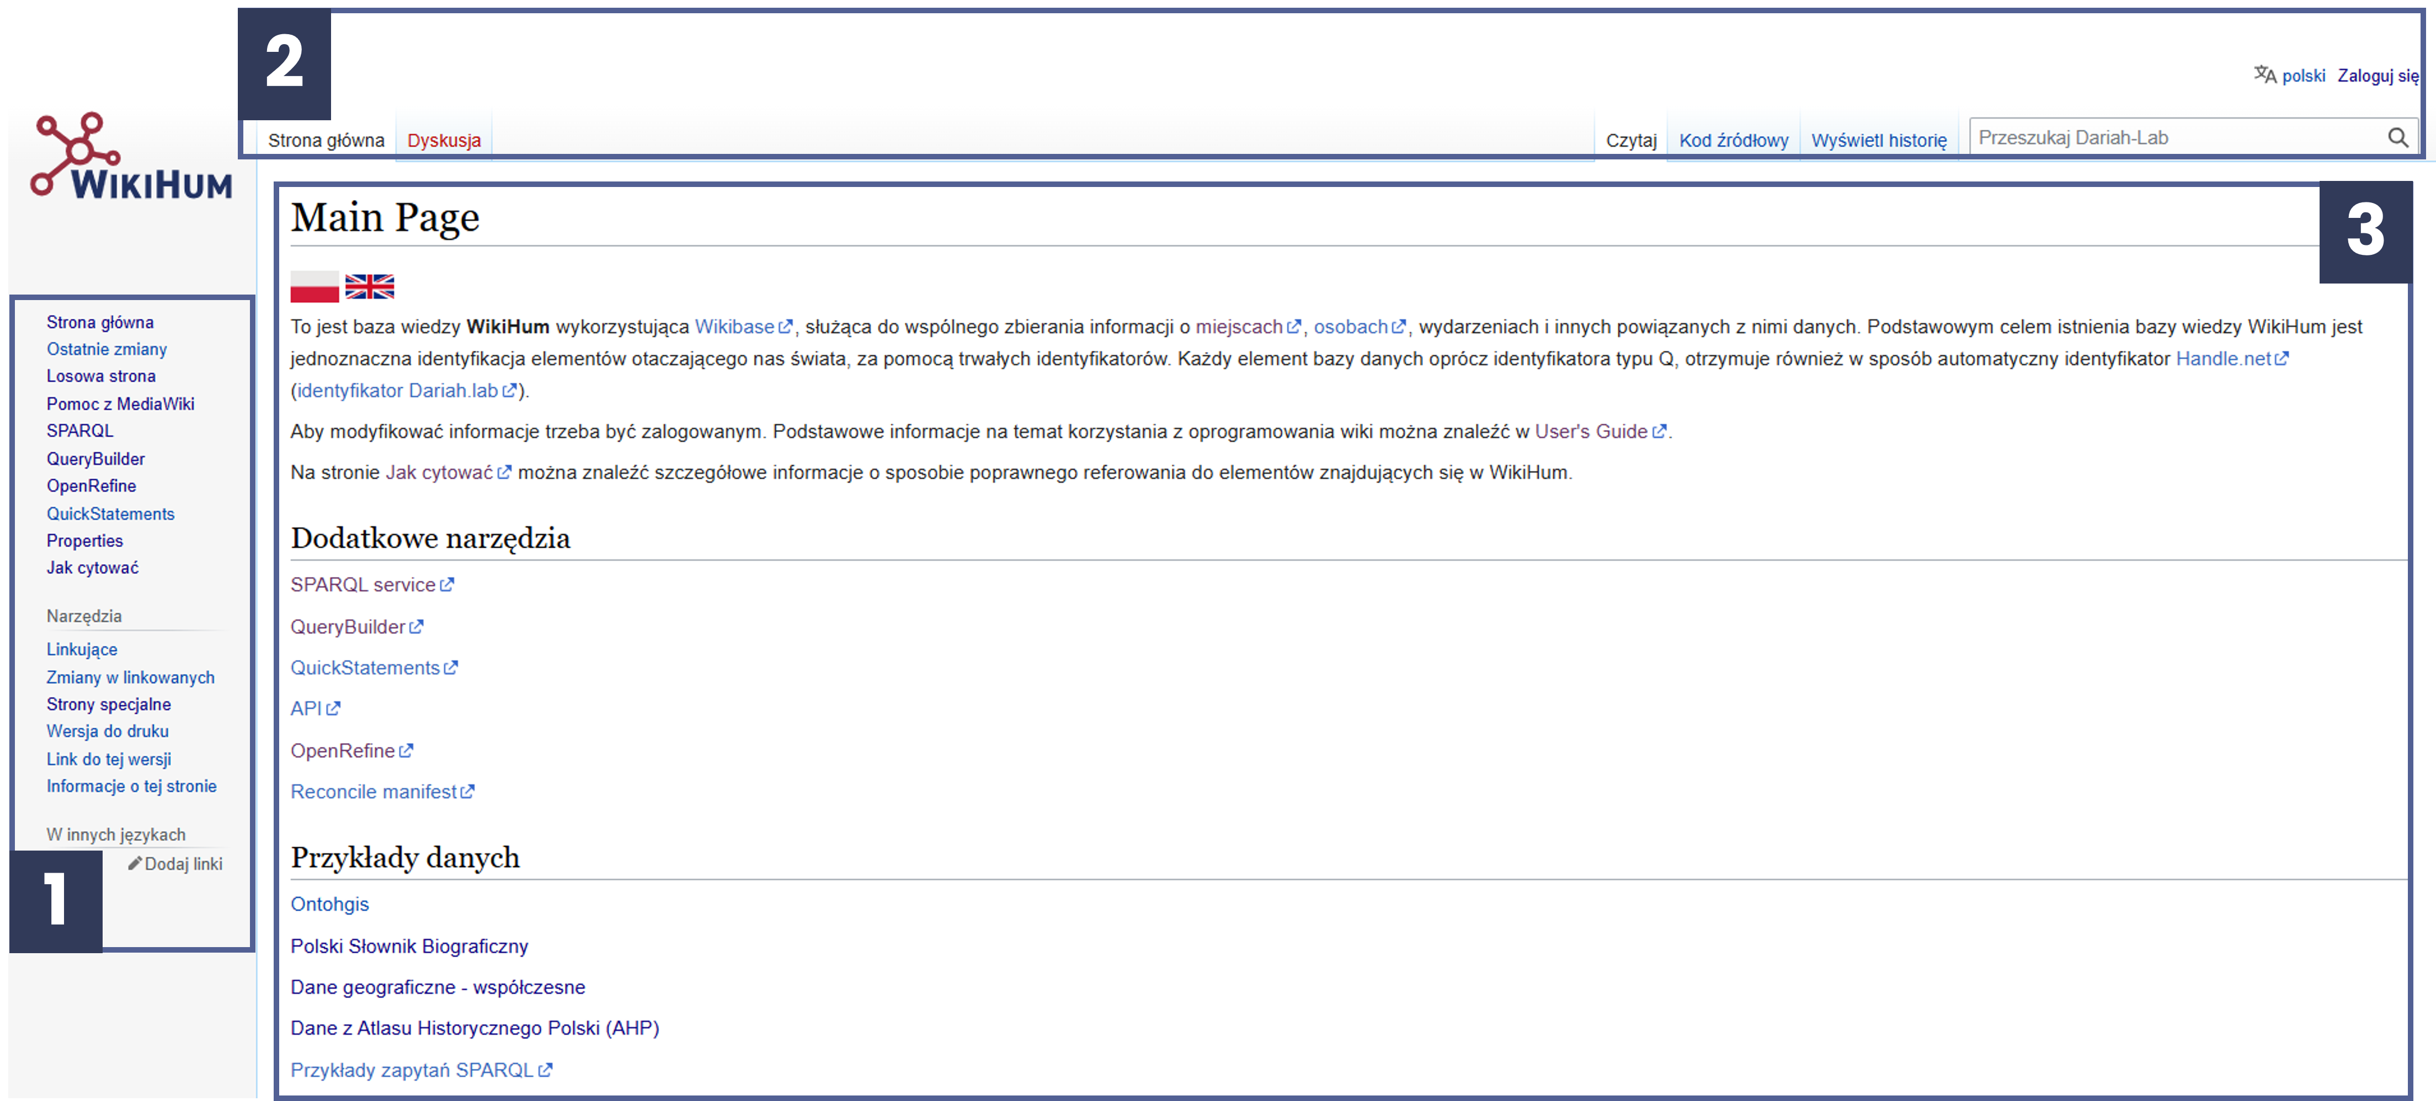
Task: Click the pencil icon beside Dodaj linki
Action: 135,863
